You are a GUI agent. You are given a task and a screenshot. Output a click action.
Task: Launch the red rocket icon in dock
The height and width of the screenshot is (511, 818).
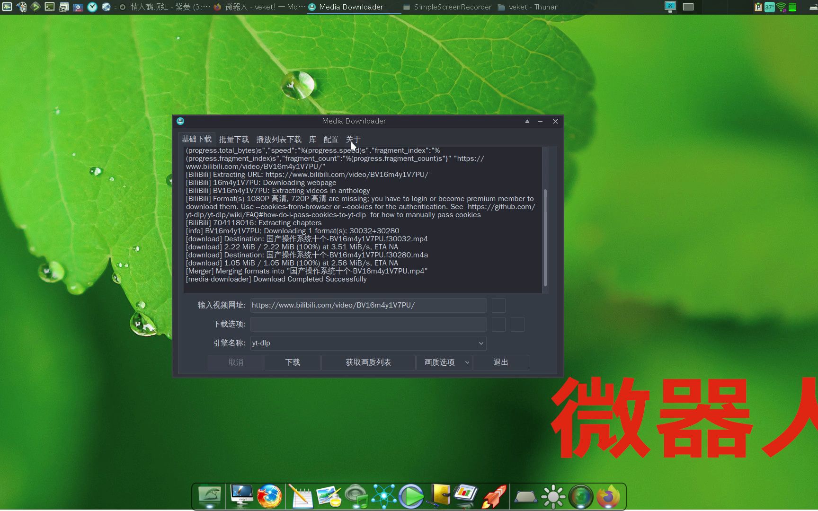tap(494, 497)
